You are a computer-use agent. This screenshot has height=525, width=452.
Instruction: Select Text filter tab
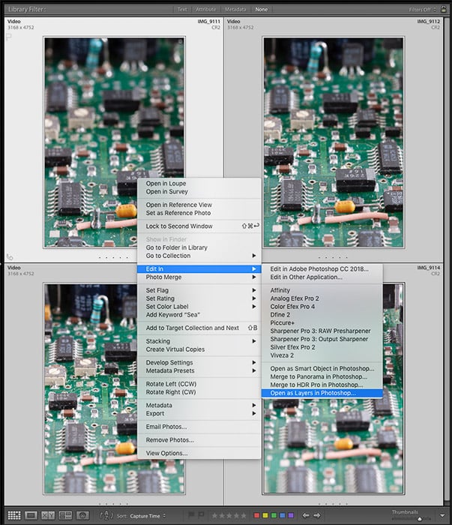(182, 9)
